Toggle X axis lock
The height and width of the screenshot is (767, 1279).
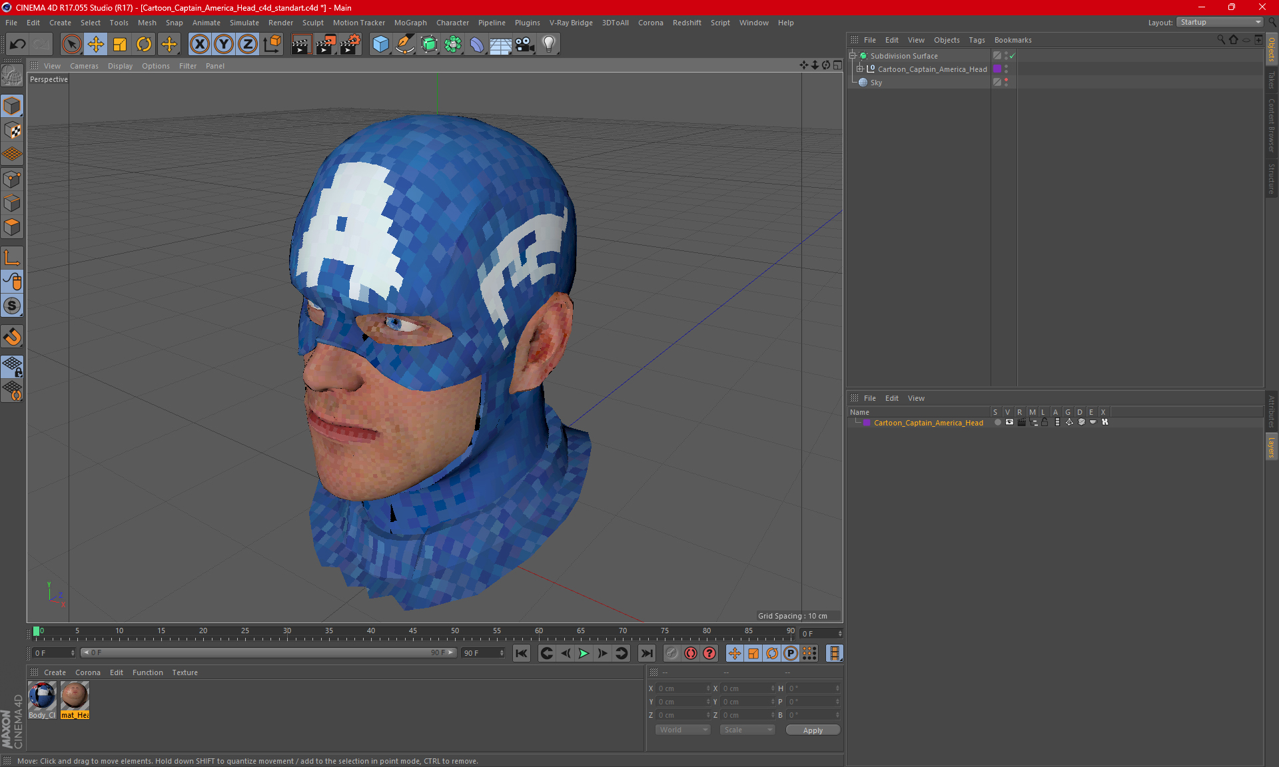pos(199,45)
